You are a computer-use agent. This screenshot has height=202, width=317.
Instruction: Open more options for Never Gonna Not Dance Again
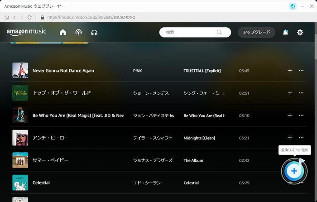click(301, 70)
